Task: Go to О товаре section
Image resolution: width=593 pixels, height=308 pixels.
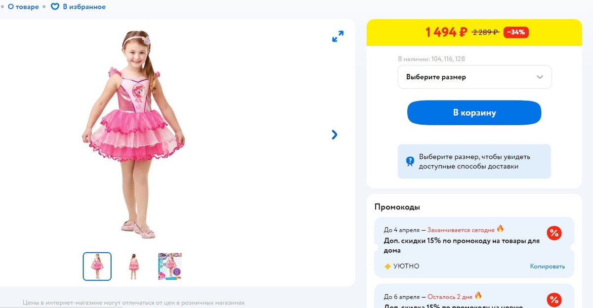Action: click(23, 7)
